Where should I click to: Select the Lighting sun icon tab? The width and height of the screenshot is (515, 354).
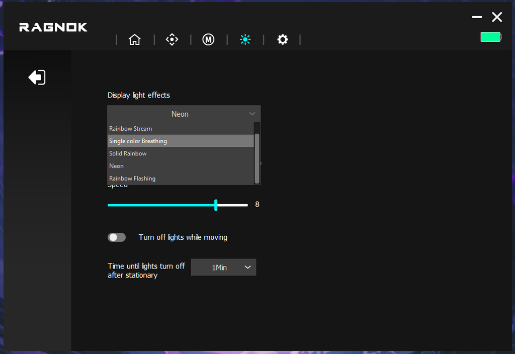click(x=245, y=39)
